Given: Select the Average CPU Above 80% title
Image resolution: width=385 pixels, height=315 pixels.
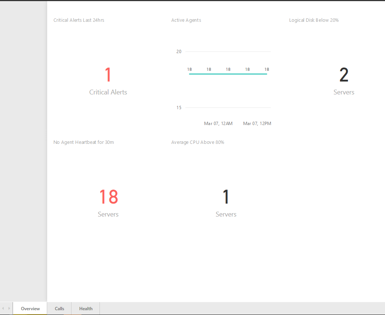Looking at the screenshot, I should (x=197, y=142).
